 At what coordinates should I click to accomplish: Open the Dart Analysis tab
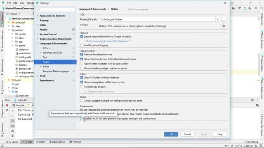coord(57,142)
